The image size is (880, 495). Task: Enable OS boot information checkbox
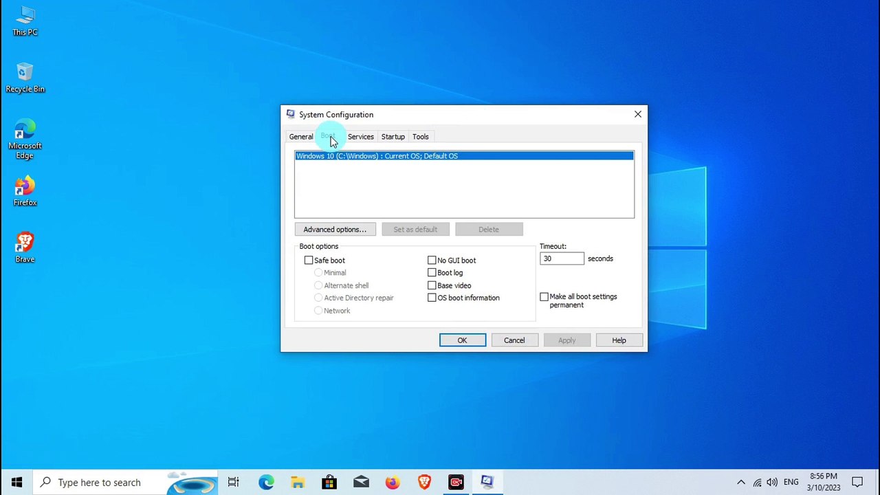click(432, 298)
